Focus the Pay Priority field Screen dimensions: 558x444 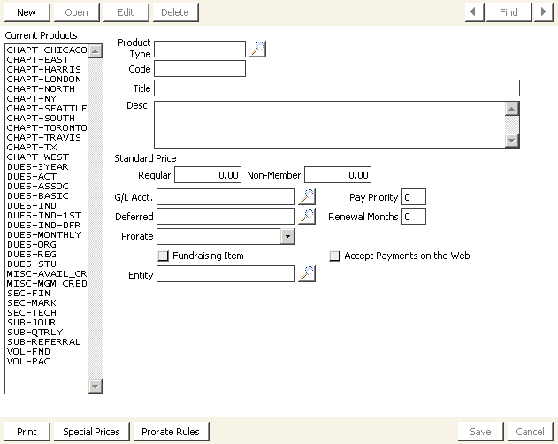pos(414,197)
